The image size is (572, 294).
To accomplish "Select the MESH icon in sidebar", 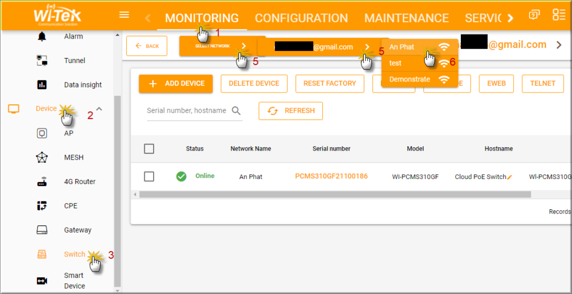I will 42,157.
